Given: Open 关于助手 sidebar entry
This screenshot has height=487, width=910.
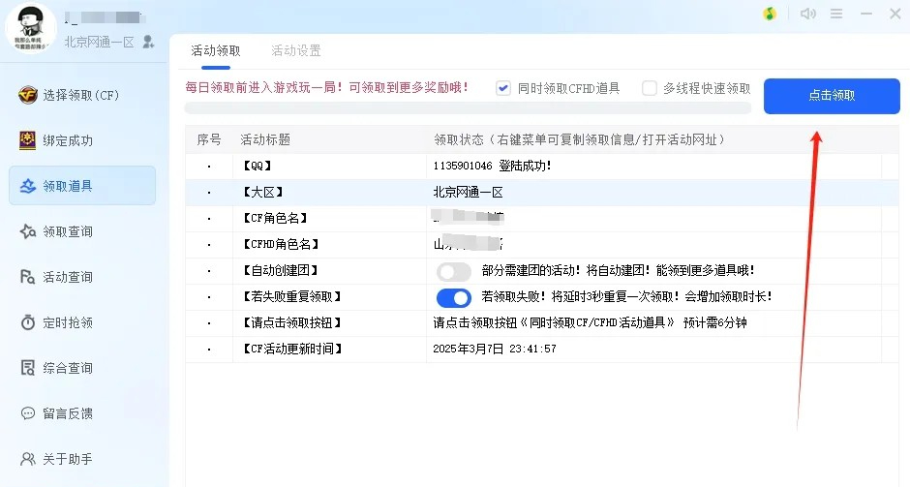Looking at the screenshot, I should (x=82, y=459).
